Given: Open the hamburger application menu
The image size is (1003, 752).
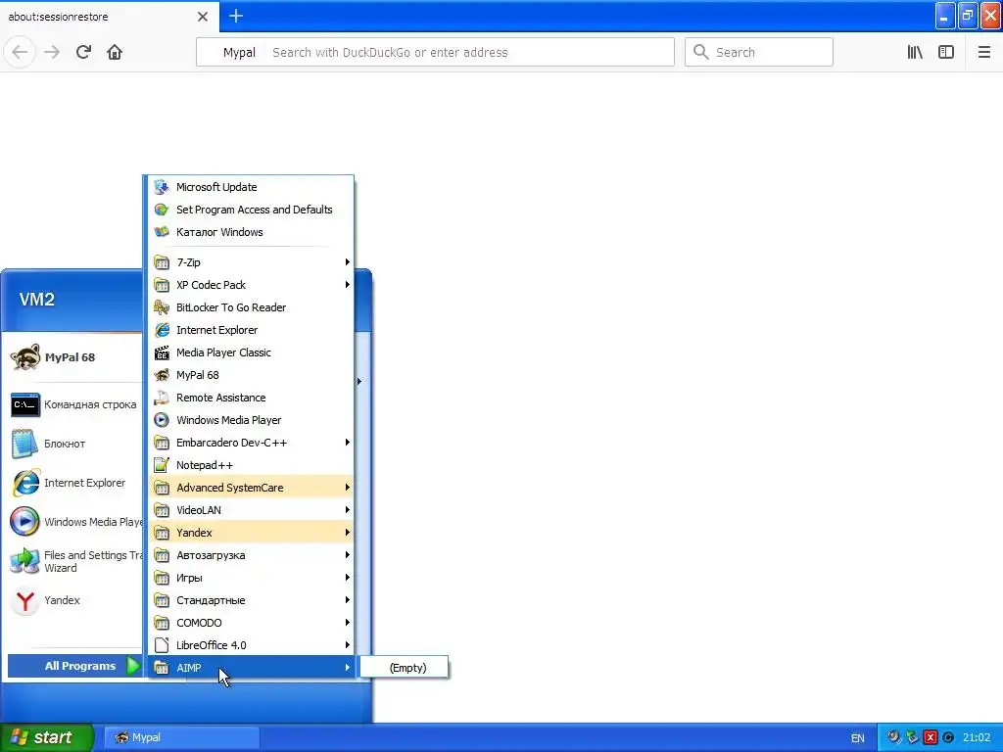Looking at the screenshot, I should (x=983, y=52).
